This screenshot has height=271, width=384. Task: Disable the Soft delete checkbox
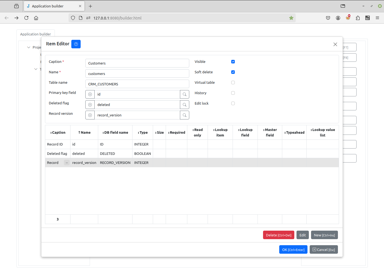233,72
